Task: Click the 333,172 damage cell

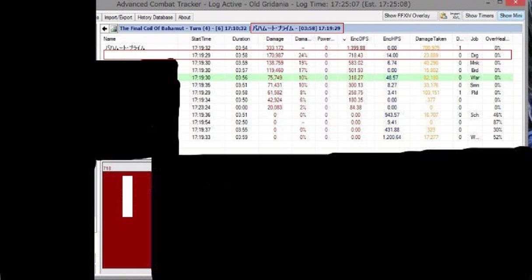Action: (275, 48)
